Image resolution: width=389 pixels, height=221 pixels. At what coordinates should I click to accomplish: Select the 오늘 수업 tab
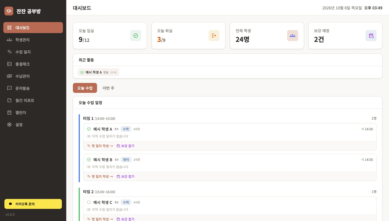tap(85, 88)
